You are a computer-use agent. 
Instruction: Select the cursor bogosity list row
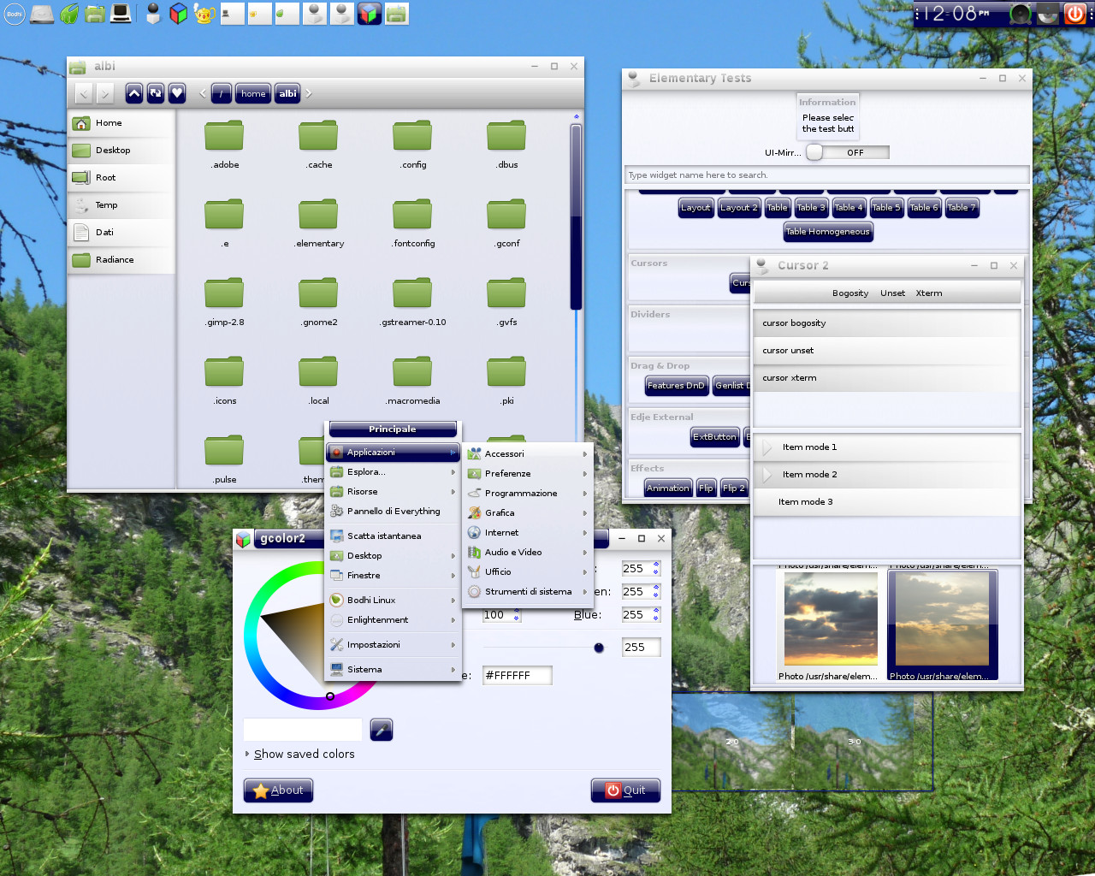point(887,323)
